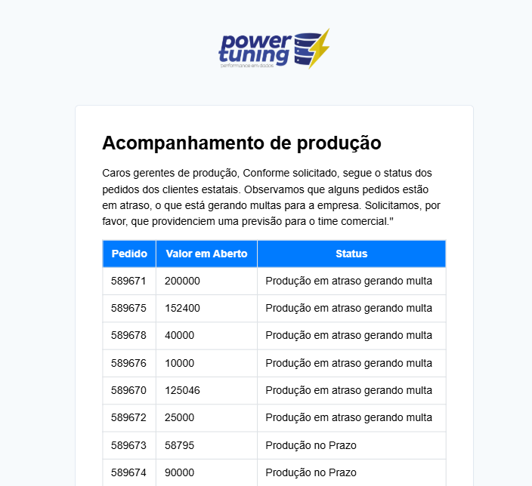This screenshot has height=486, width=532.
Task: Click the "Pedido" column header
Action: click(129, 254)
